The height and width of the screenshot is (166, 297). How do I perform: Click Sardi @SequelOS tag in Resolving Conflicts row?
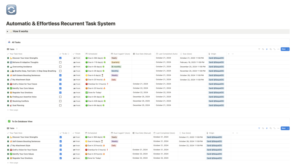click(x=216, y=101)
